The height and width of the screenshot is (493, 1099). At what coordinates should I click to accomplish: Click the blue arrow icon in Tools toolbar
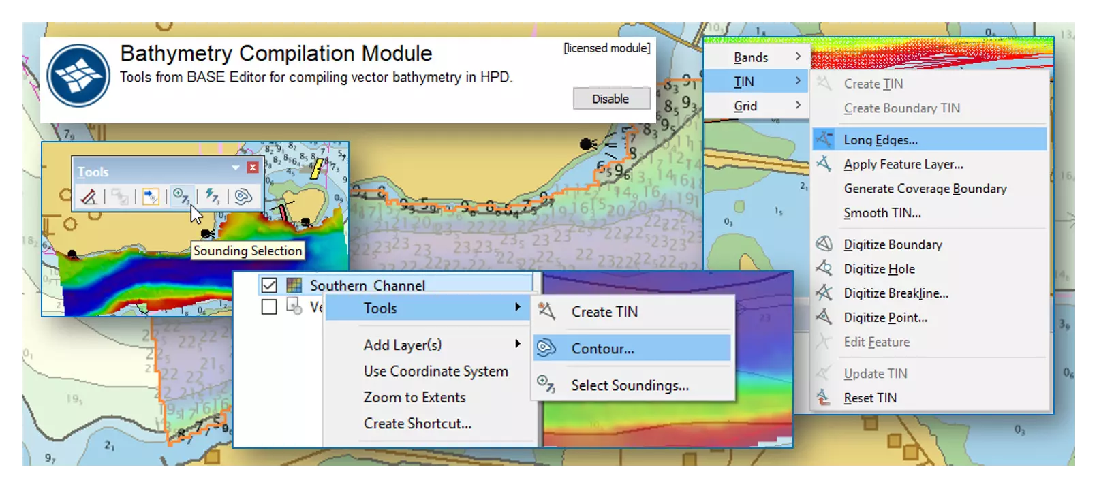point(151,197)
